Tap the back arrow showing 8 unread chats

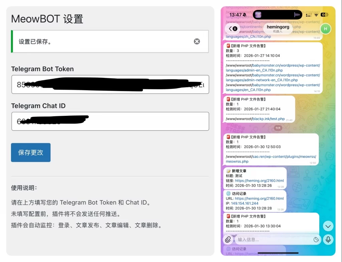(x=233, y=29)
